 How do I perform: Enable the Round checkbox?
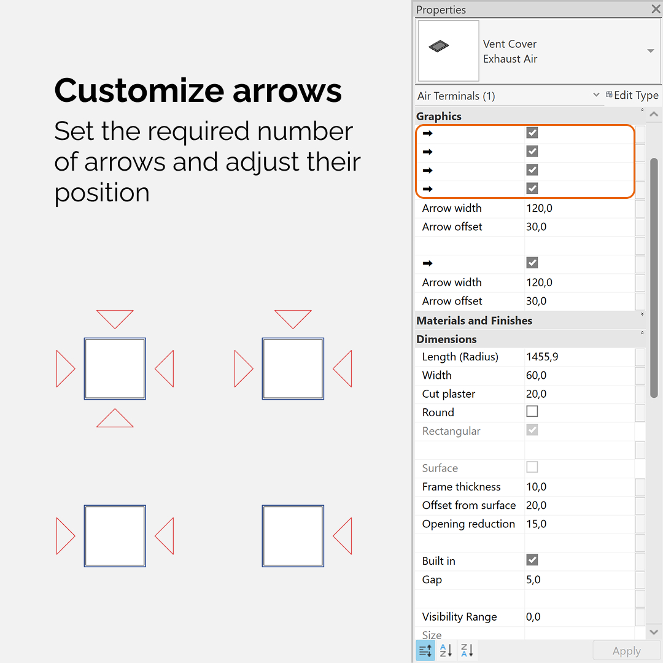pos(532,411)
